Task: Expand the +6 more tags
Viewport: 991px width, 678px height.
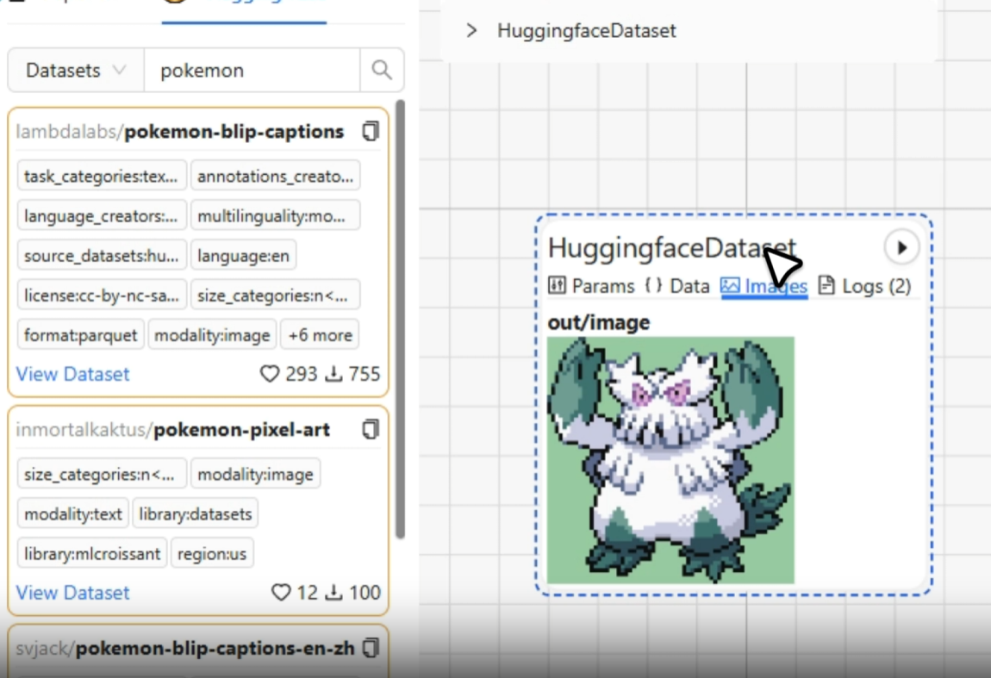Action: [x=321, y=335]
